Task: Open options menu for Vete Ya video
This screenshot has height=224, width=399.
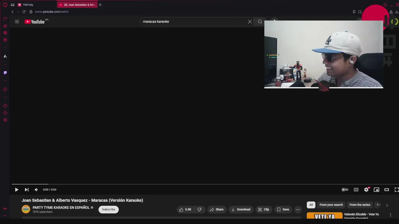Action: 390,215
